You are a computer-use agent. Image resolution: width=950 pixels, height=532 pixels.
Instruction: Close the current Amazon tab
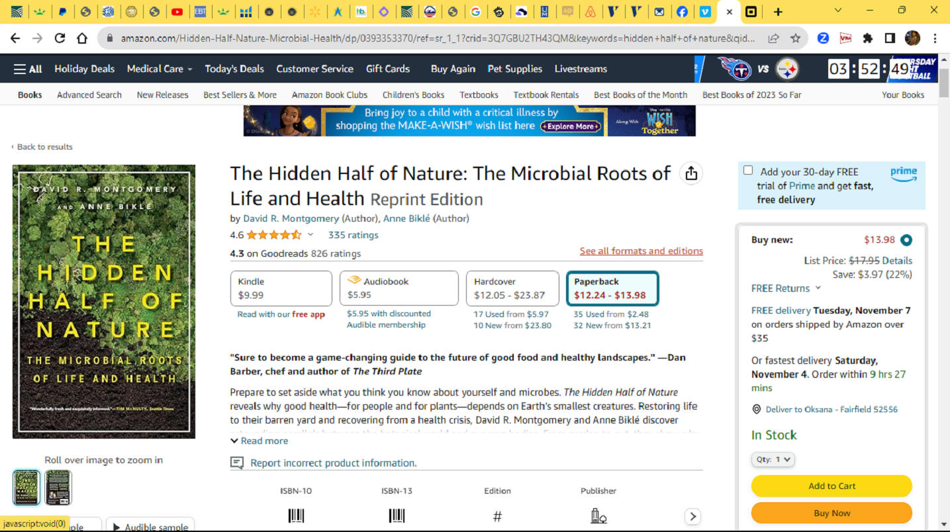pyautogui.click(x=729, y=11)
